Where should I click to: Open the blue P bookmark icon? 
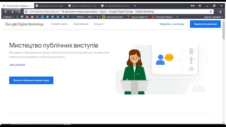[x=22, y=17]
